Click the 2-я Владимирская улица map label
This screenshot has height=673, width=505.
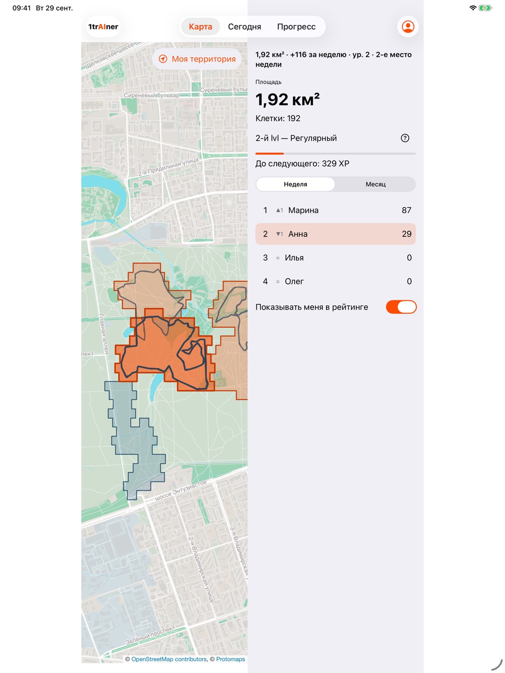[x=201, y=570]
